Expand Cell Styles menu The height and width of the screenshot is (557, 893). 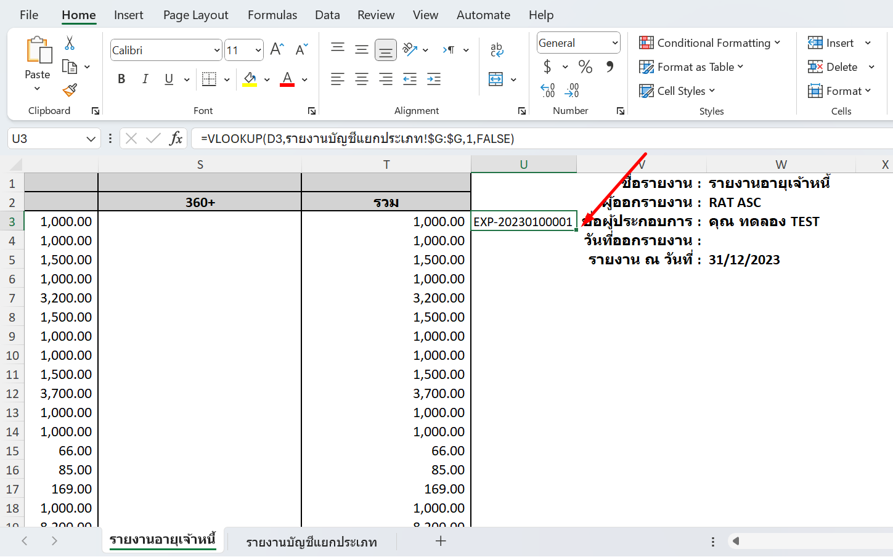coord(712,91)
